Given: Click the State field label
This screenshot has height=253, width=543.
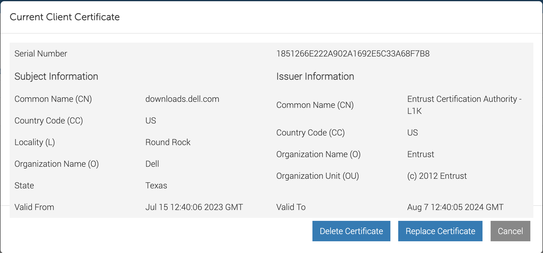Looking at the screenshot, I should coord(24,186).
